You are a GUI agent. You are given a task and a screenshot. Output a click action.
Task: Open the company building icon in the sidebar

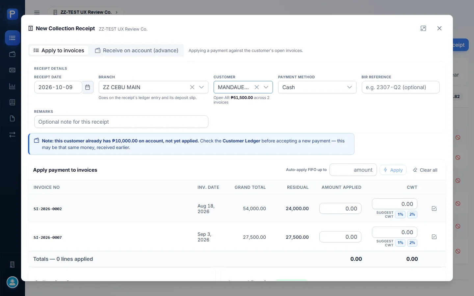point(13,264)
